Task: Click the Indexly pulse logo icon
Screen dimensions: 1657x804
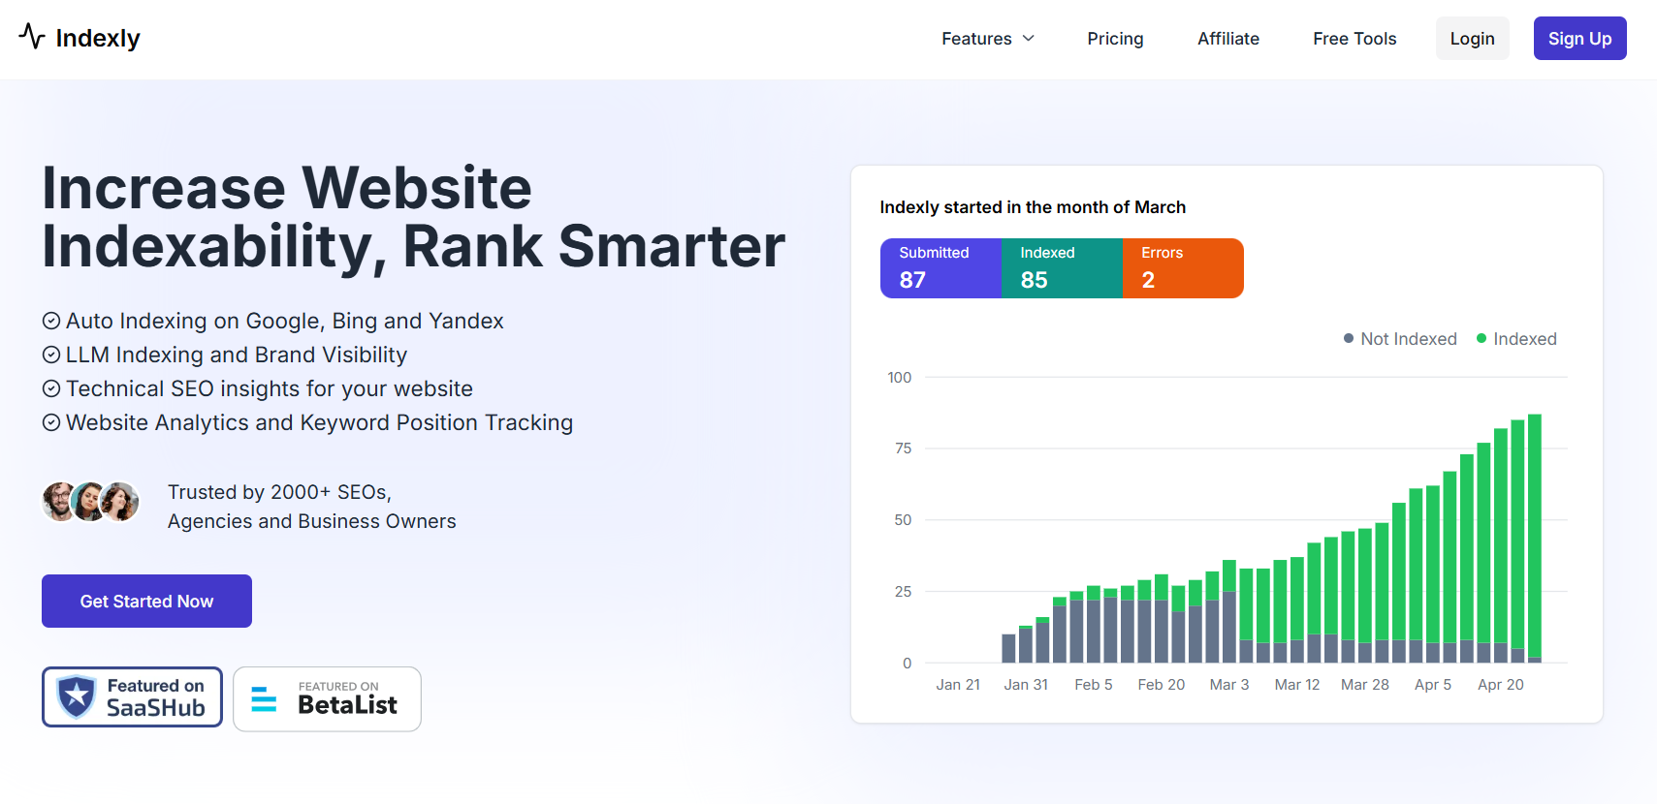Action: 32,37
